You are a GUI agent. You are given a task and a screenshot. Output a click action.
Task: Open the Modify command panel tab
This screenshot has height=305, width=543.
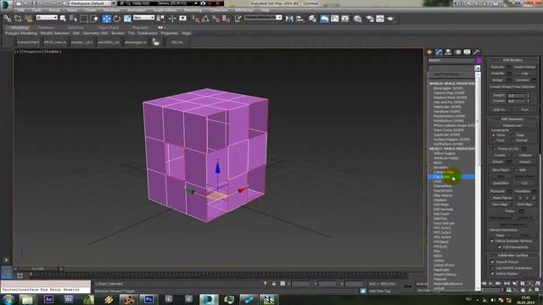pos(439,52)
